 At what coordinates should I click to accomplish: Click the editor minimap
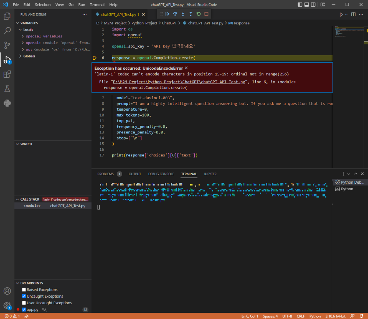tap(349, 97)
